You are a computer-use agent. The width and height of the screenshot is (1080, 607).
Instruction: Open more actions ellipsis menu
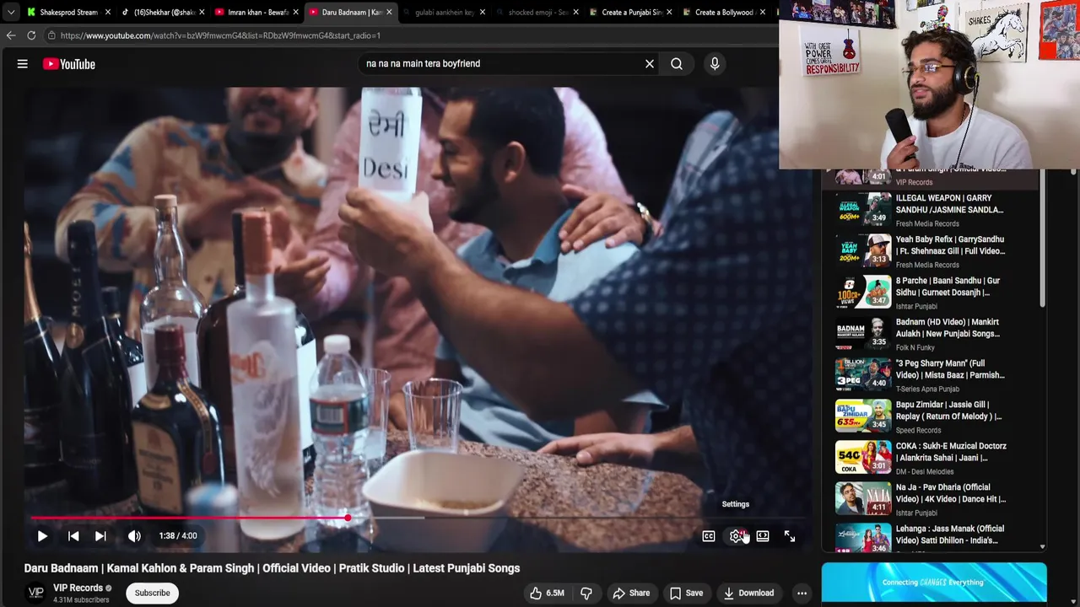[802, 593]
